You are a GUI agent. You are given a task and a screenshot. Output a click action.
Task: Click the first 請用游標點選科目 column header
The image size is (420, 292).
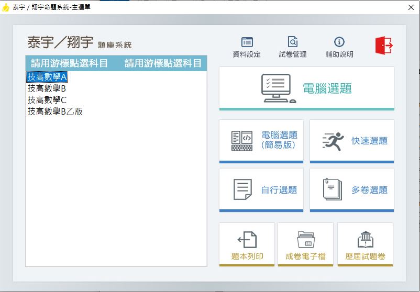(x=70, y=63)
